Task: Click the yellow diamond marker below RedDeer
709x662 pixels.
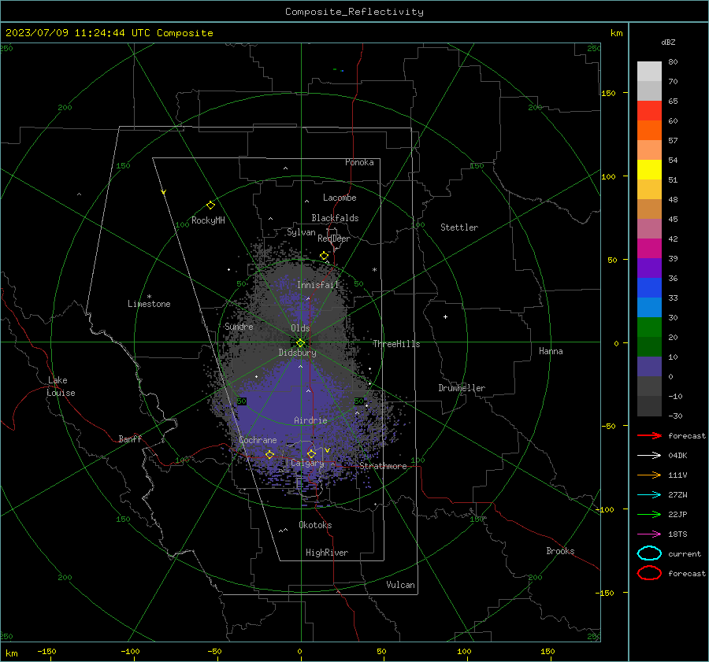Action: point(325,256)
